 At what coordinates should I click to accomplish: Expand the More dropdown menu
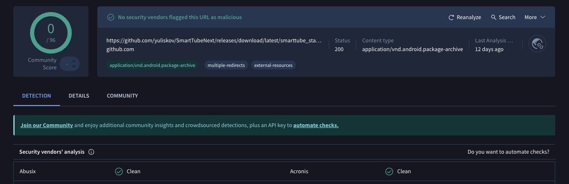tap(535, 17)
